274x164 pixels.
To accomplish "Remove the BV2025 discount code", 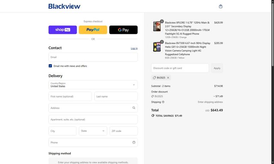I will click(168, 78).
